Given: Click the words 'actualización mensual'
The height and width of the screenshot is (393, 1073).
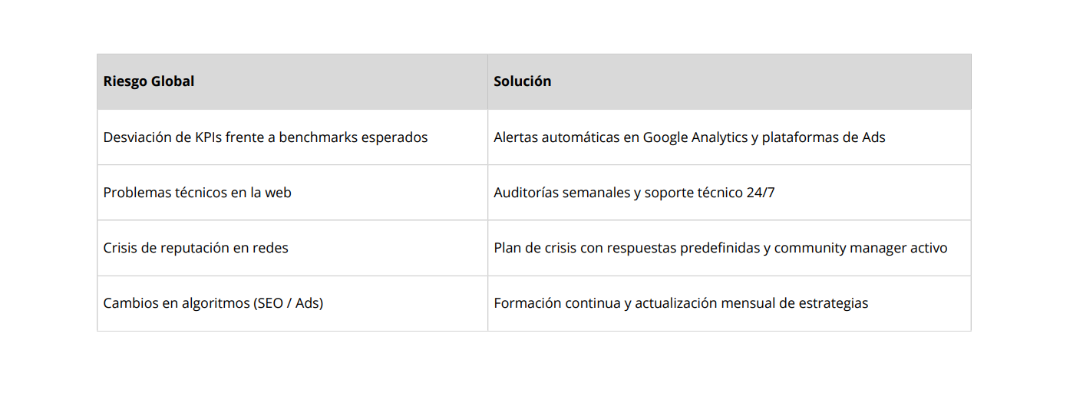Looking at the screenshot, I should pos(708,303).
